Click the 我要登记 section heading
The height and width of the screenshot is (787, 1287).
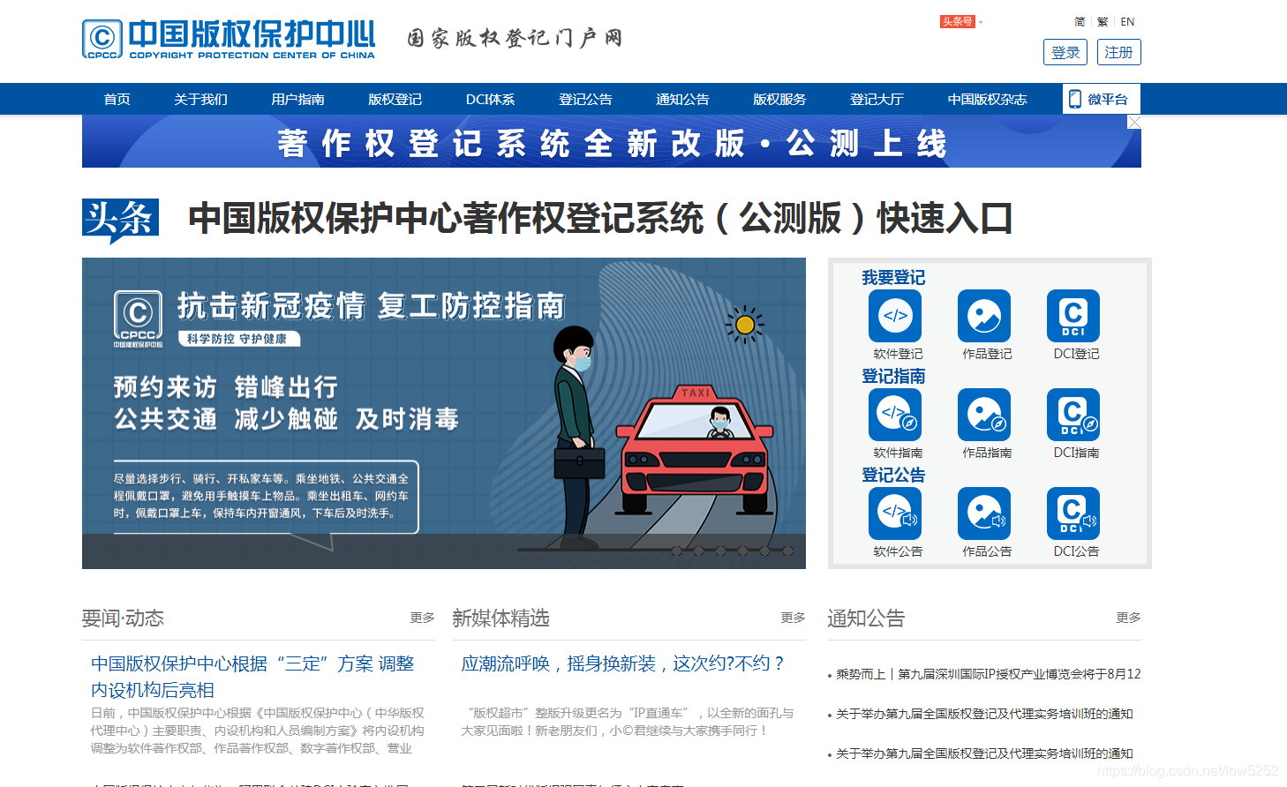(x=893, y=277)
